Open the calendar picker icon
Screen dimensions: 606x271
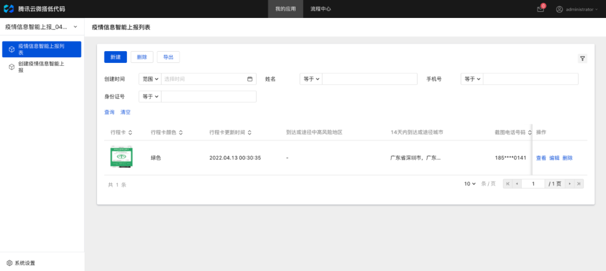tap(250, 79)
